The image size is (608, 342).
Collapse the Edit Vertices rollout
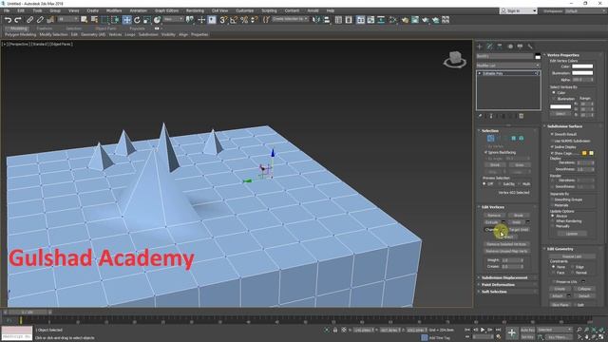pyautogui.click(x=508, y=207)
